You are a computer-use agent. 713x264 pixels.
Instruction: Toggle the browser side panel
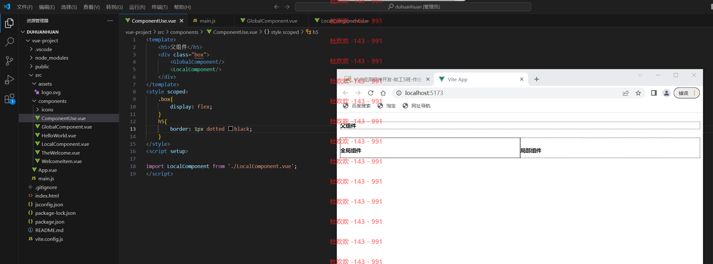pyautogui.click(x=654, y=93)
